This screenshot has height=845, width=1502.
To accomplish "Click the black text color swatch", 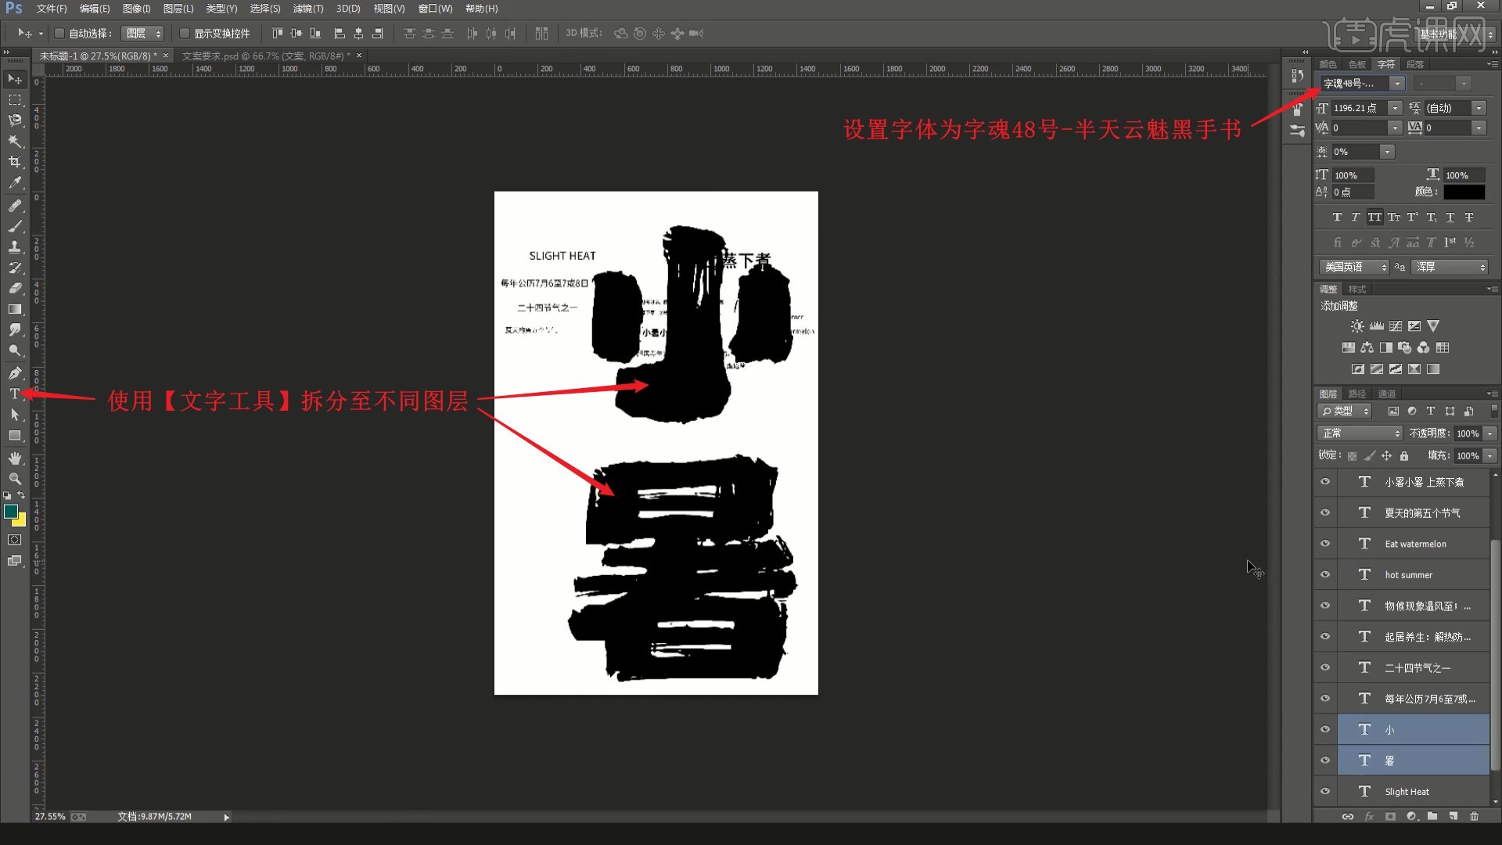I will pyautogui.click(x=1464, y=192).
